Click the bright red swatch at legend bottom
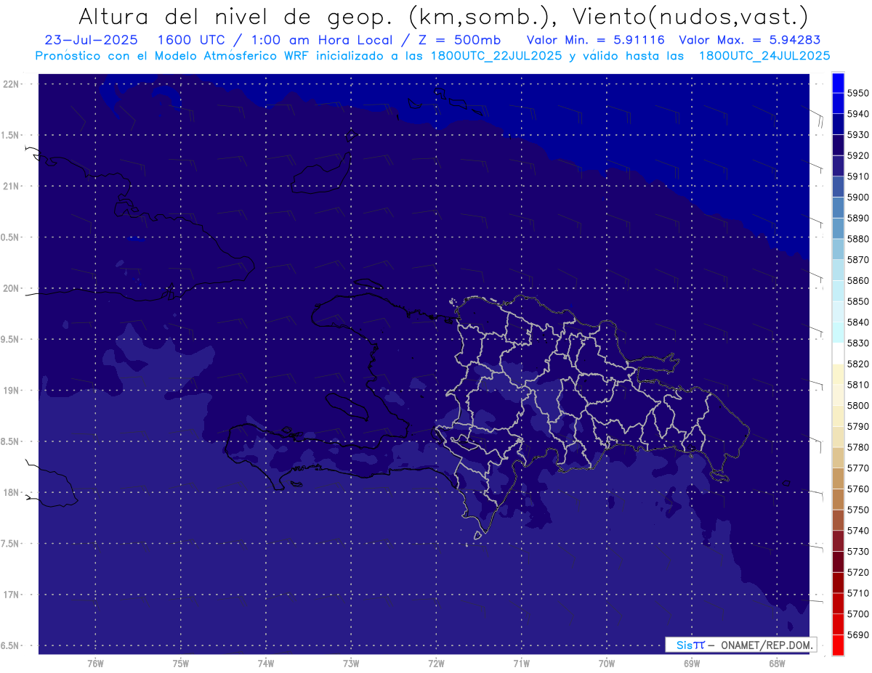Image resolution: width=872 pixels, height=673 pixels. coord(838,645)
